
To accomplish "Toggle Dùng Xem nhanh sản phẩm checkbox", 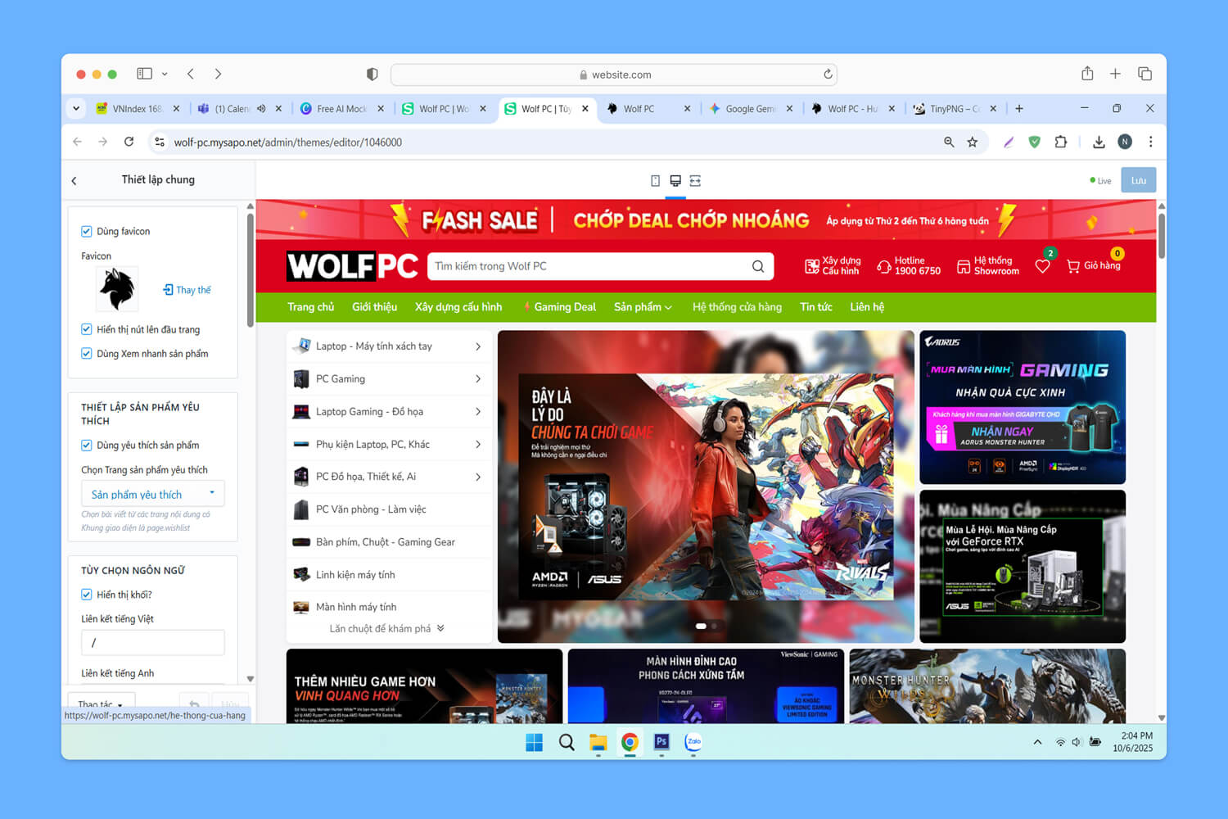I will 87,354.
